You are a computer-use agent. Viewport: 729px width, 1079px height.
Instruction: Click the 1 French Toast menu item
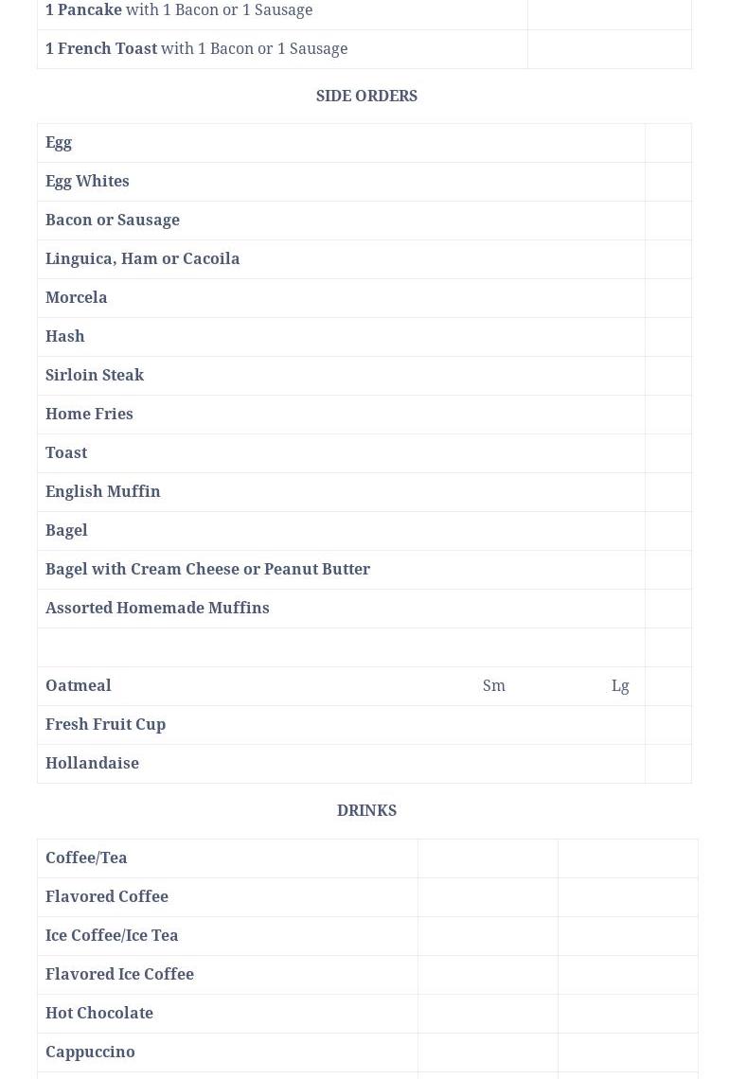click(101, 48)
